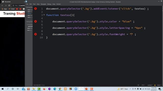Open the Google bookmark icon
Image resolution: width=163 pixels, height=91 pixels.
coord(24,9)
